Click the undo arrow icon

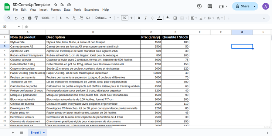[16, 18]
